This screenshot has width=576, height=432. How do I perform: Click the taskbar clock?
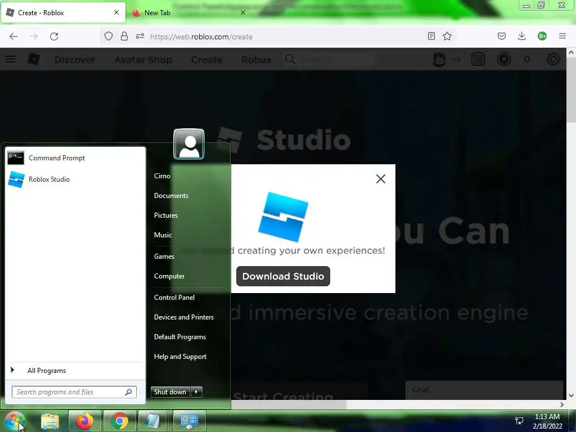[547, 421]
